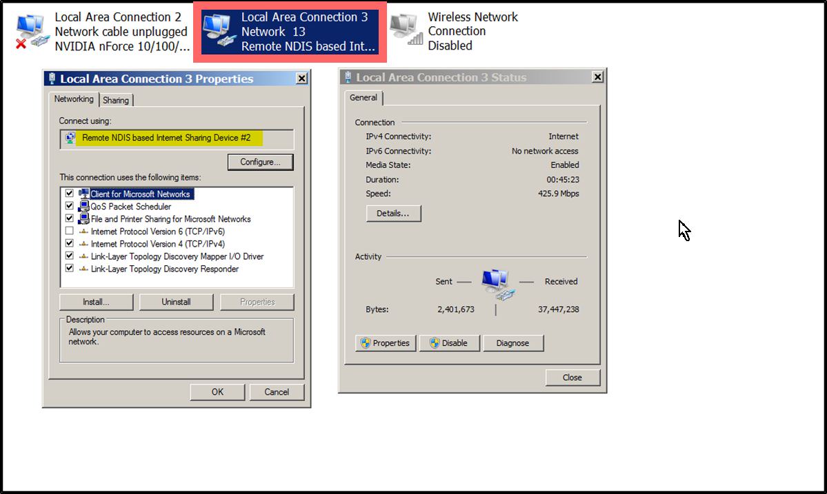Click the TCP/IPv4 protocol icon
This screenshot has width=827, height=494.
84,244
